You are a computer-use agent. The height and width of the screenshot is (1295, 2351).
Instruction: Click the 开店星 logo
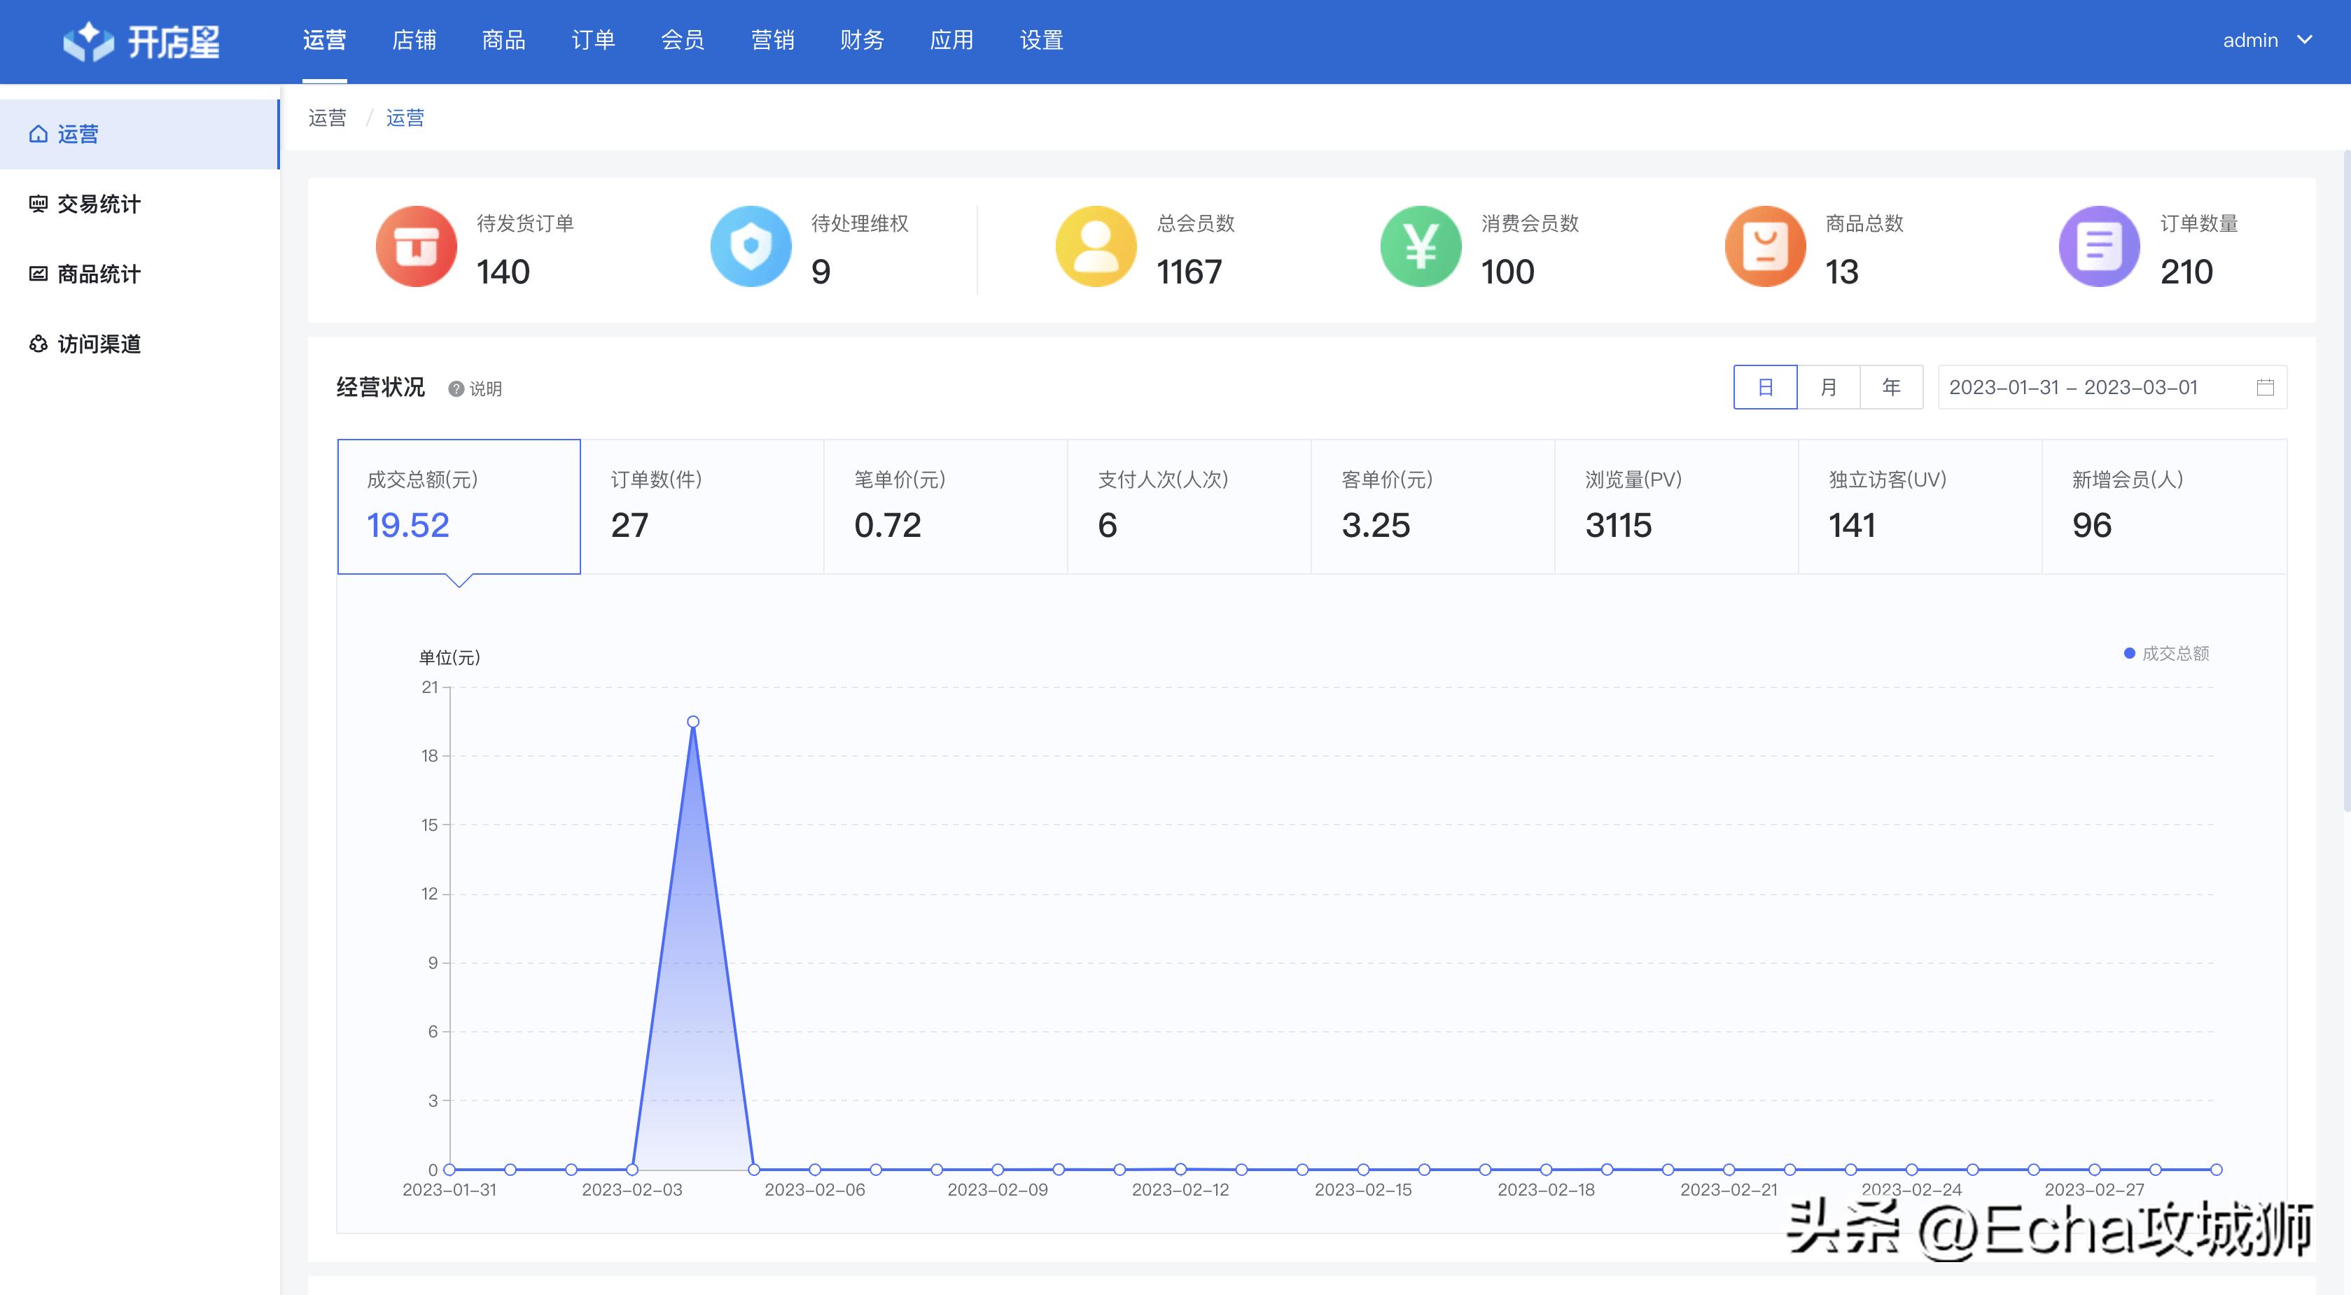(x=144, y=40)
